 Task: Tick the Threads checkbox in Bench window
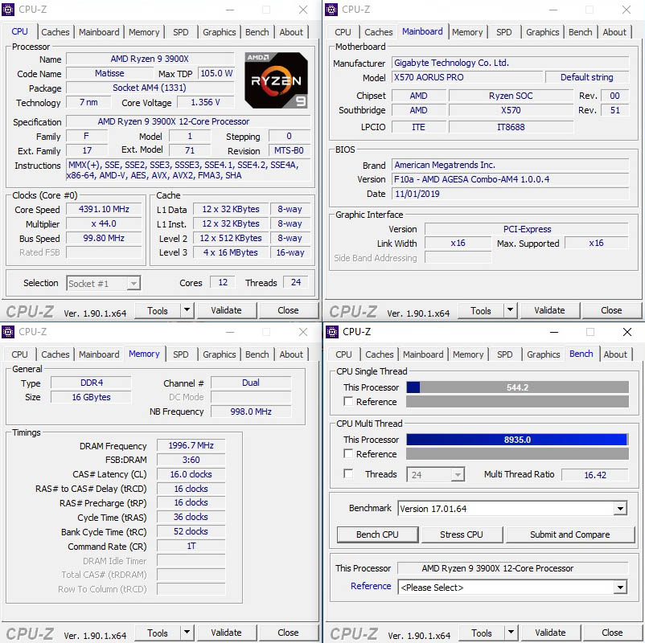point(348,473)
